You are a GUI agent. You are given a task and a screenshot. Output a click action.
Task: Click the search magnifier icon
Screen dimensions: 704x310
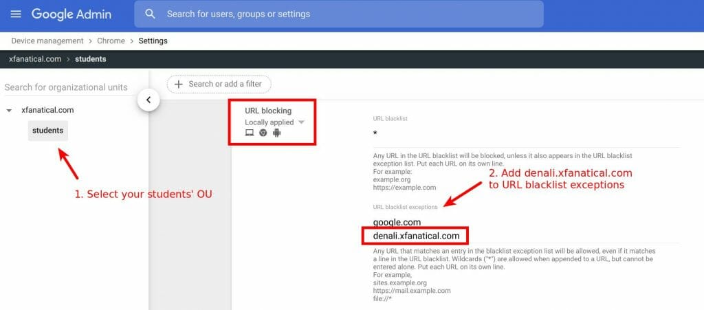pos(150,14)
